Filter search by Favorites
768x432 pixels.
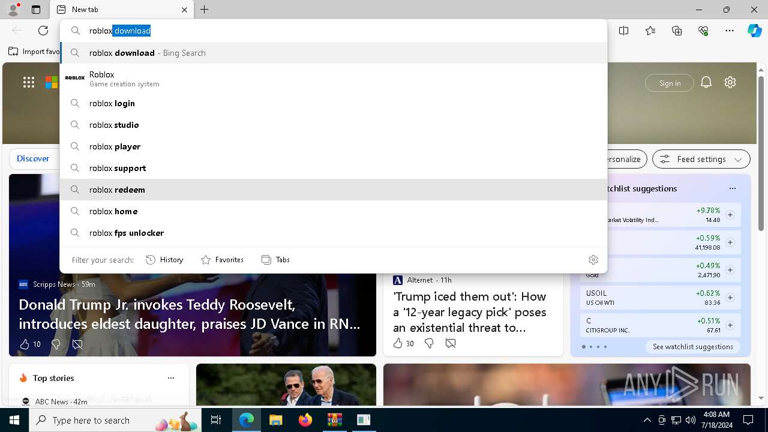(x=222, y=260)
